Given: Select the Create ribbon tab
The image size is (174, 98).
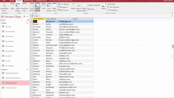Looking at the screenshot, I should (x=19, y=1).
